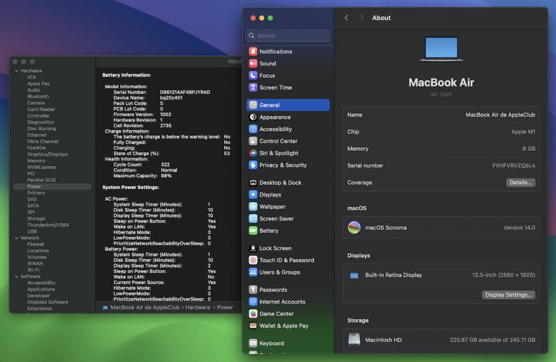Select Printers in Hardware list
Viewport: 556px width, 362px height.
(x=36, y=193)
